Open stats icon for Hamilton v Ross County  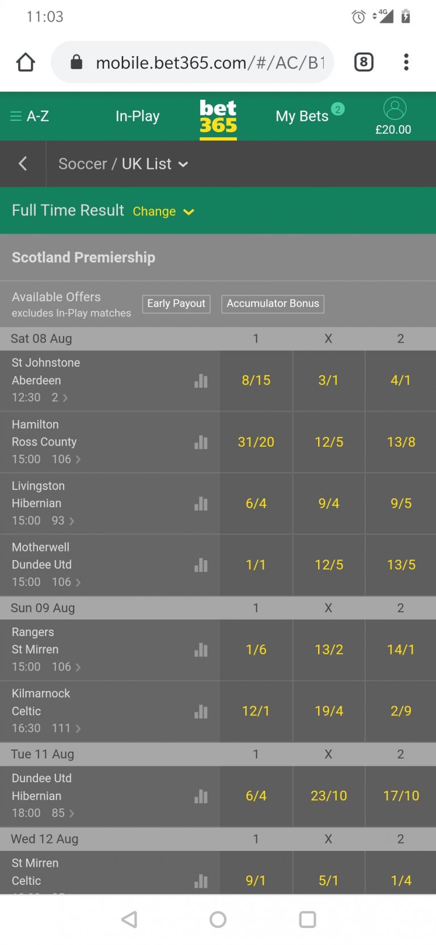pos(201,442)
